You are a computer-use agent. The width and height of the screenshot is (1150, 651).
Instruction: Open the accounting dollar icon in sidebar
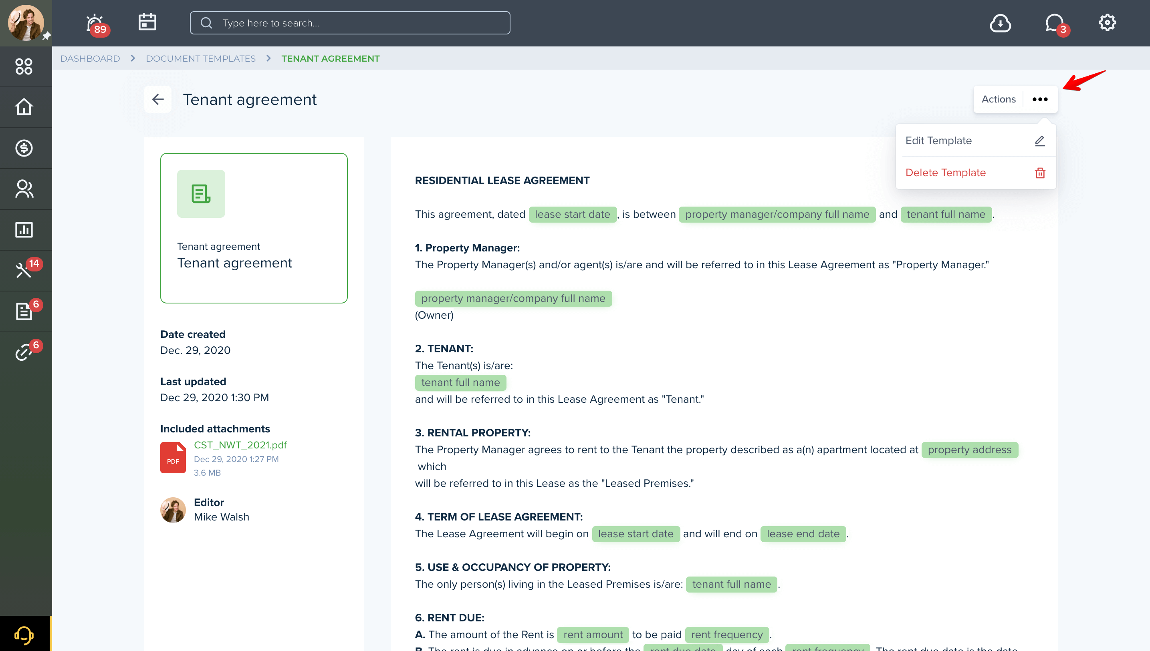pos(24,148)
